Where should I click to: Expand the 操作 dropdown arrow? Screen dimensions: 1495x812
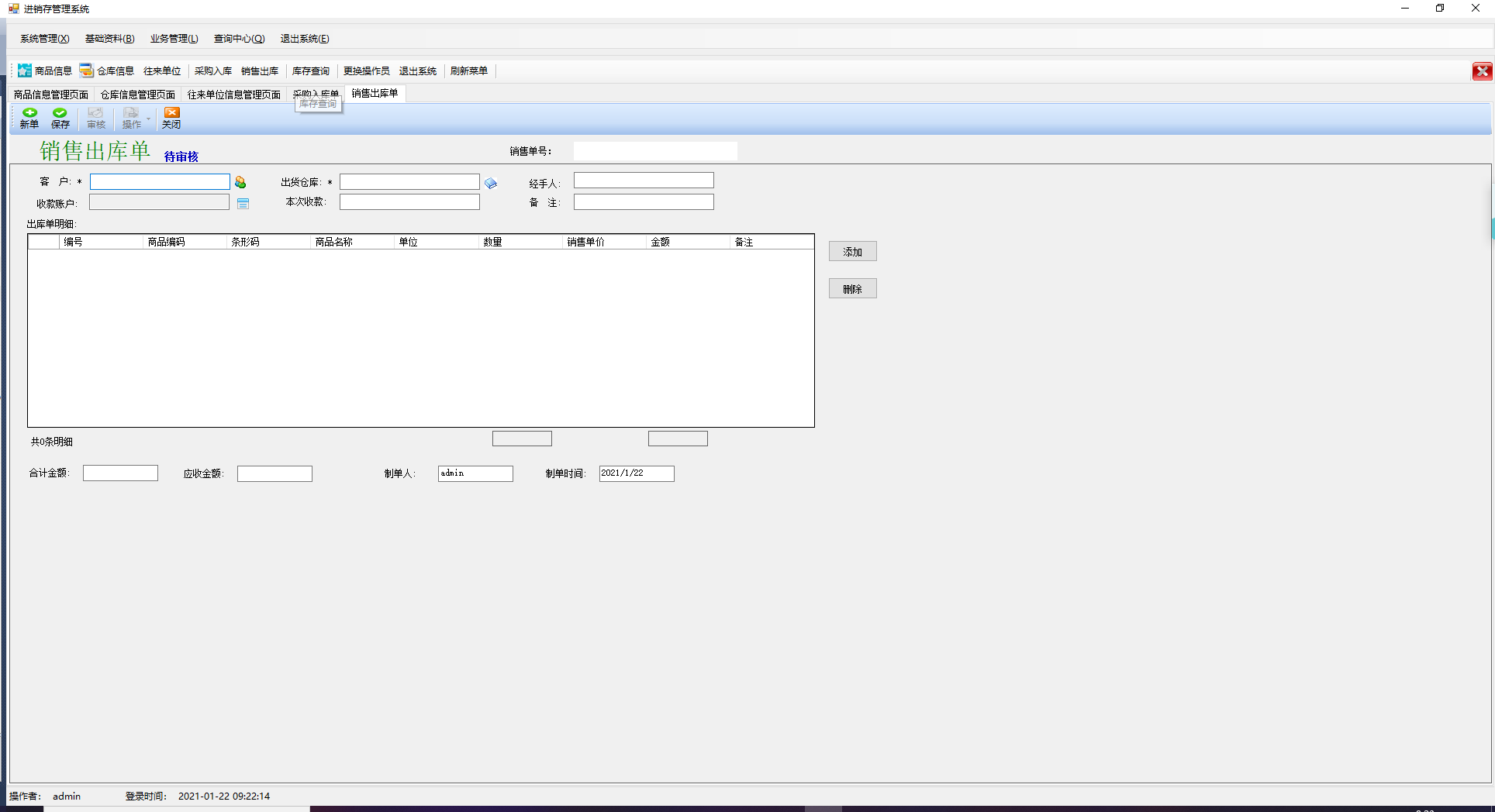pos(148,119)
